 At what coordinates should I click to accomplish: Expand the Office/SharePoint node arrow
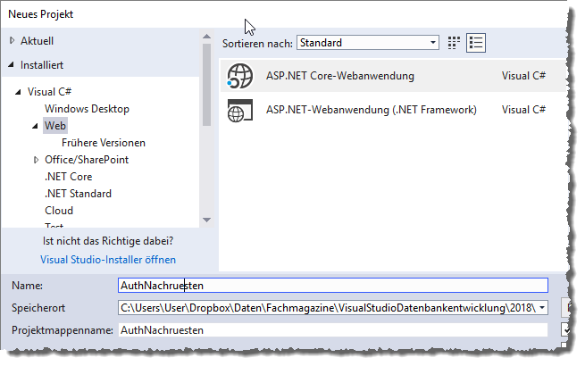point(36,160)
